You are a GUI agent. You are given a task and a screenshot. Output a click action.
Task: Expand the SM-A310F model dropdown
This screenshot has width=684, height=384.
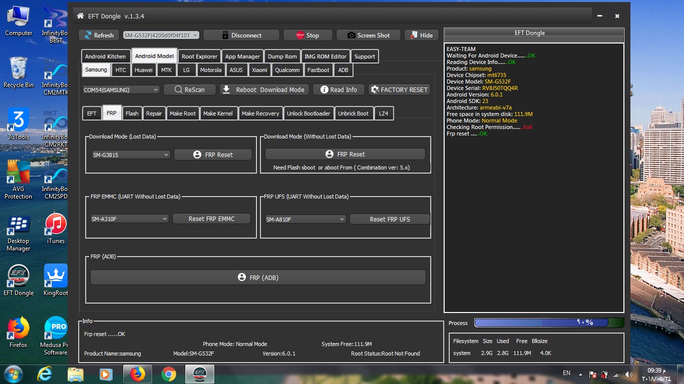tap(129, 219)
